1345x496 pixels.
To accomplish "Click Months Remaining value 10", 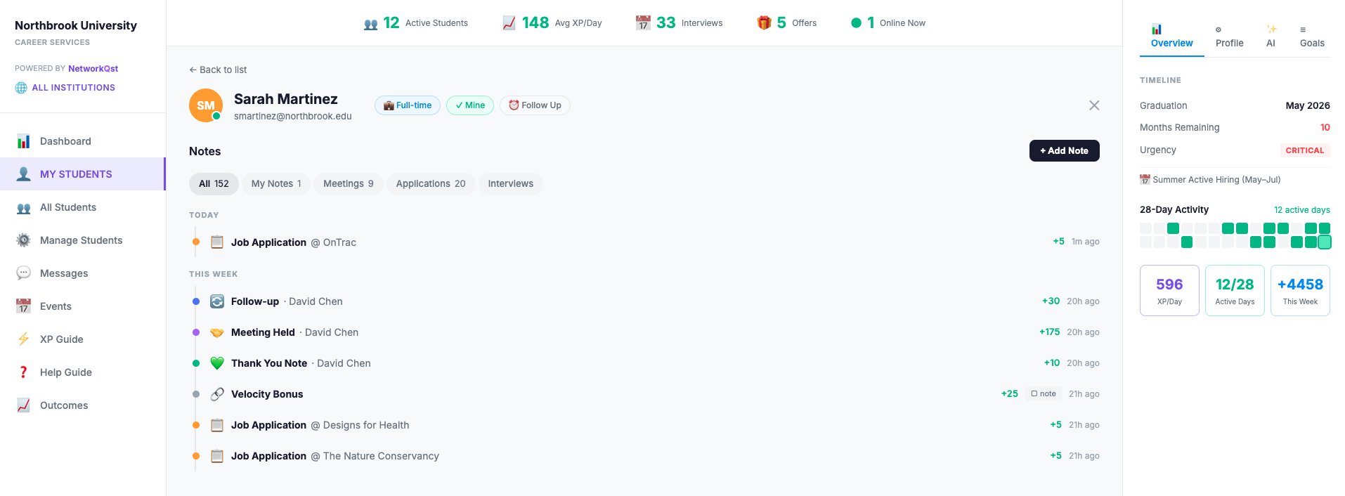I will pos(1325,128).
